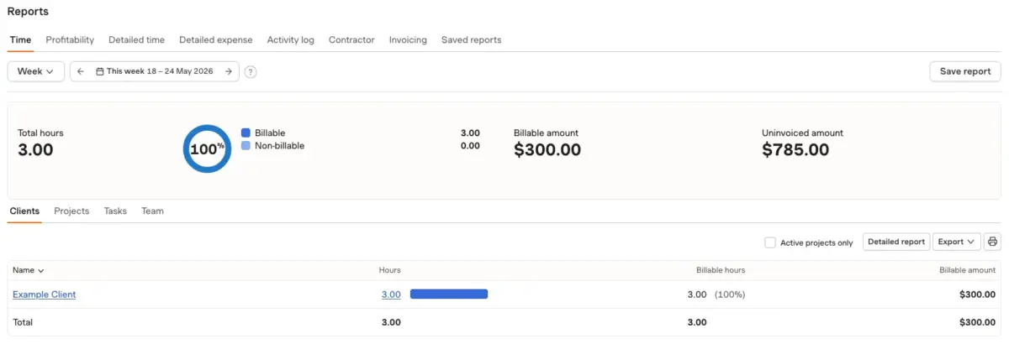Click the Total hours 3.00 value
1009x349 pixels.
pyautogui.click(x=35, y=150)
